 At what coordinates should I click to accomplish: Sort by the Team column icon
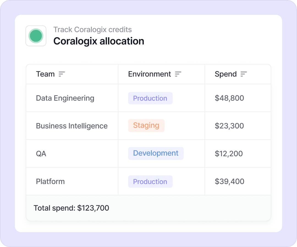click(x=62, y=74)
